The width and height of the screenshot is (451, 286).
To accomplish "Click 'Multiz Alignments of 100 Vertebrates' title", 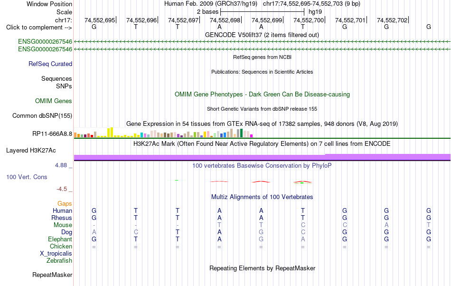I will pos(262,197).
